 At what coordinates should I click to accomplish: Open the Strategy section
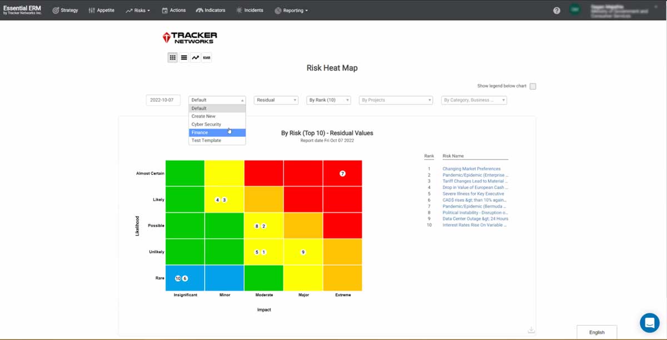pos(65,9)
